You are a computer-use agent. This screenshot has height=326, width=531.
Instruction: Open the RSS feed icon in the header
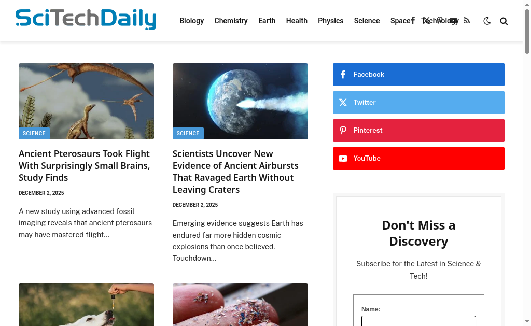(x=467, y=21)
